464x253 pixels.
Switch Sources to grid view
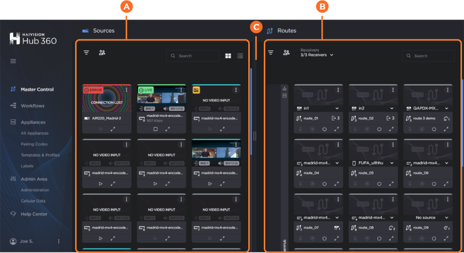(228, 56)
